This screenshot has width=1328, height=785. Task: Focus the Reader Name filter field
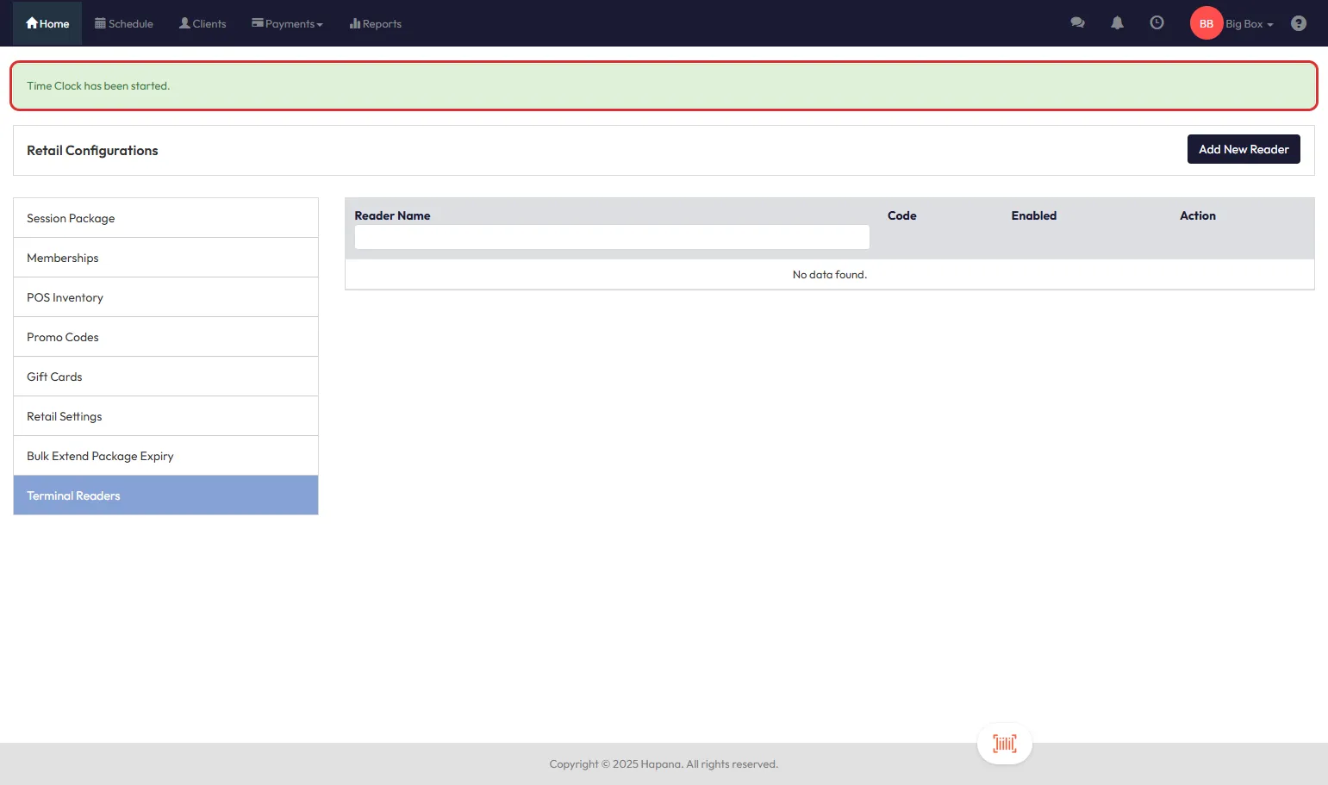612,237
